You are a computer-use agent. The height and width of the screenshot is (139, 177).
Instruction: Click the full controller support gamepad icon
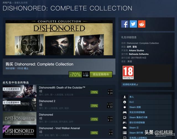(x=125, y=112)
